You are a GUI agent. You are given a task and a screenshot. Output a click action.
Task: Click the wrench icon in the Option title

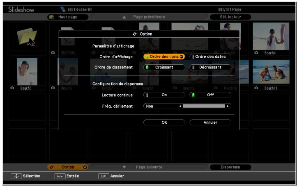coord(135,34)
